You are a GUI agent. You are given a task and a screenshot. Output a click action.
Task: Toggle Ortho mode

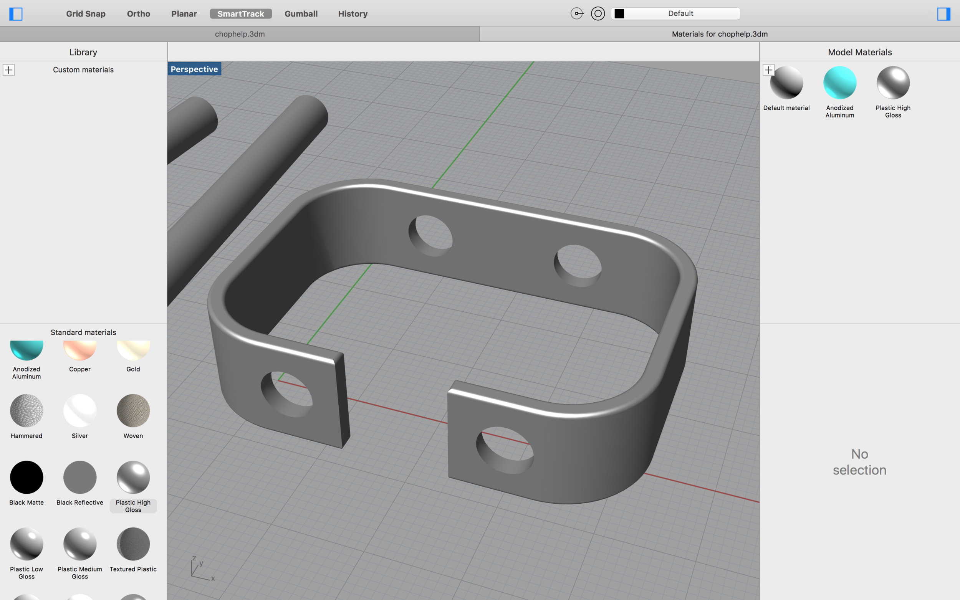click(x=139, y=14)
